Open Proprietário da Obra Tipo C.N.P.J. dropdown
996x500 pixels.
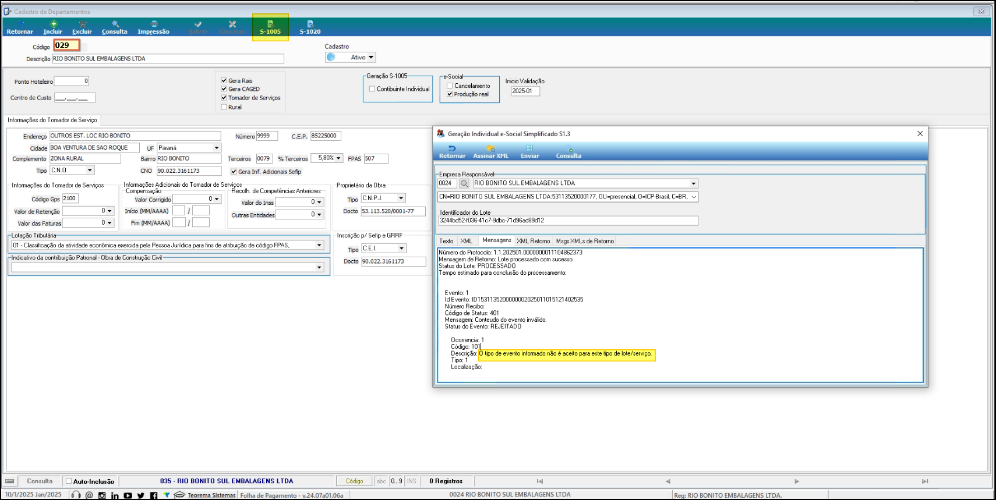401,198
